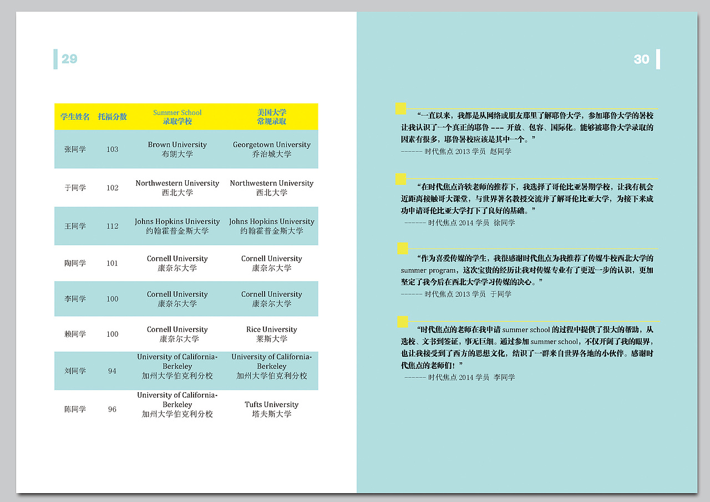
Task: Select the name 赖同学
Action: [x=75, y=334]
